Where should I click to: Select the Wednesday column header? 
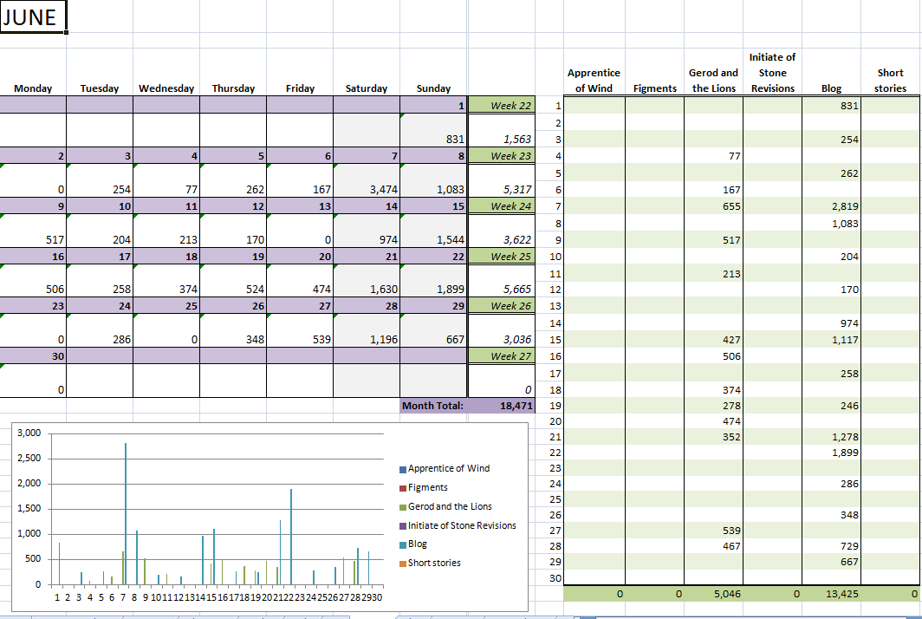pyautogui.click(x=166, y=88)
